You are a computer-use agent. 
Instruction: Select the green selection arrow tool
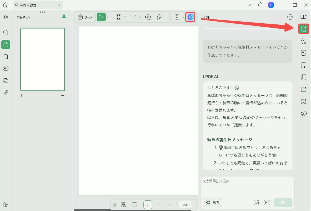(101, 17)
